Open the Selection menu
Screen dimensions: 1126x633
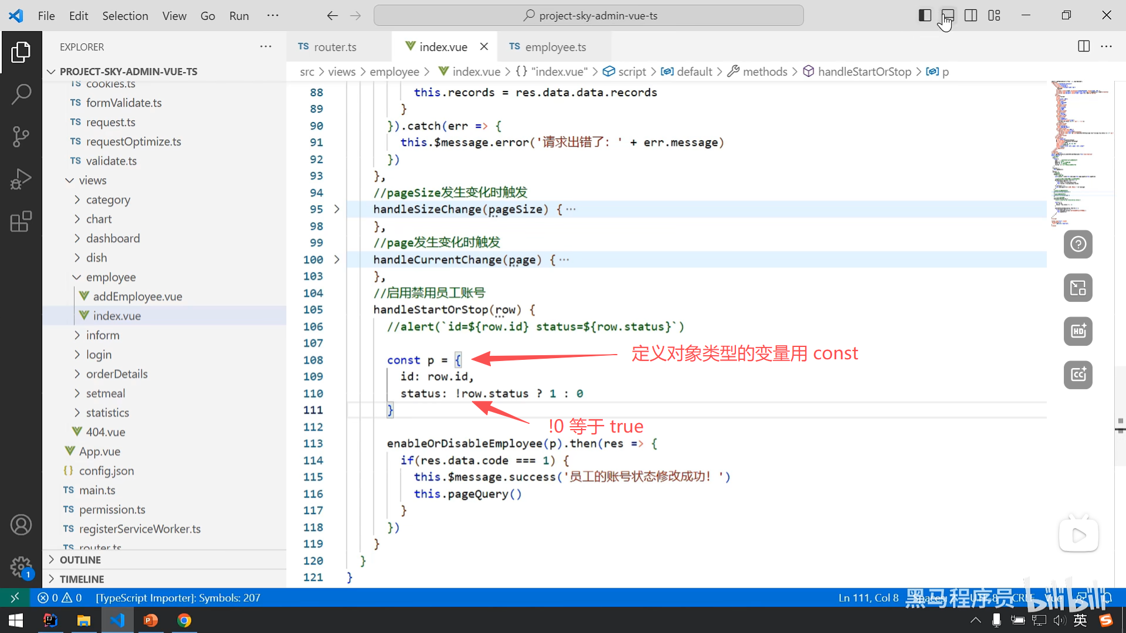pos(125,16)
